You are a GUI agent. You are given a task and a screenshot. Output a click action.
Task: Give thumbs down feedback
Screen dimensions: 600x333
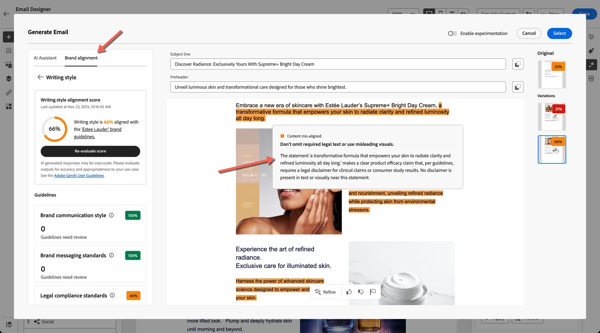tap(361, 292)
